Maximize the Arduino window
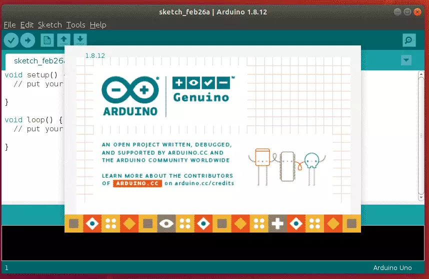This screenshot has height=279, width=429. click(407, 12)
